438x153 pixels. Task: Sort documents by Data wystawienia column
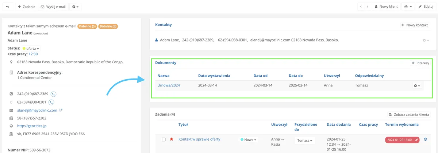[214, 76]
